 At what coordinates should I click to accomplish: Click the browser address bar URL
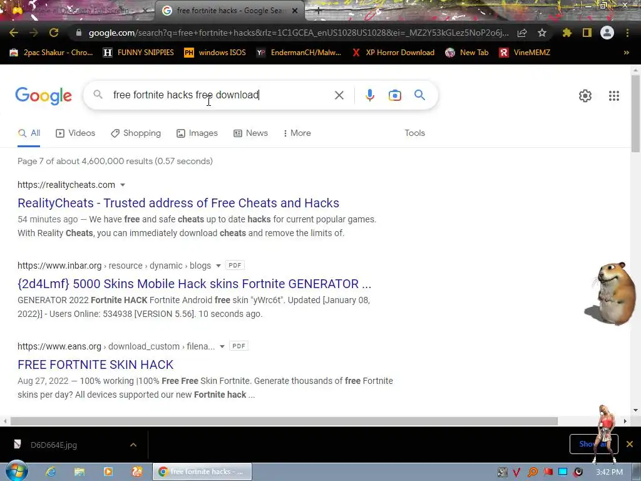point(299,33)
